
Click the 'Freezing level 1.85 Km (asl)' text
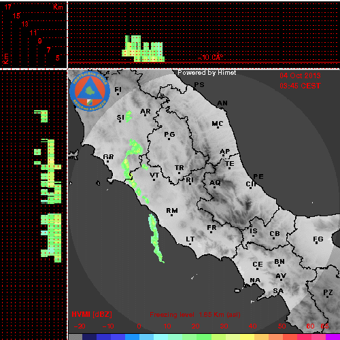(x=195, y=315)
